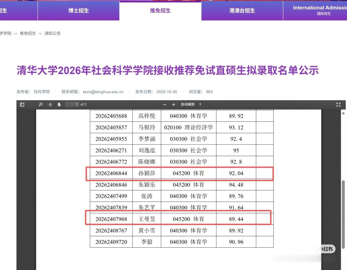Click the announcement title heading
Viewport: 347px width, 270px height.
[x=168, y=70]
